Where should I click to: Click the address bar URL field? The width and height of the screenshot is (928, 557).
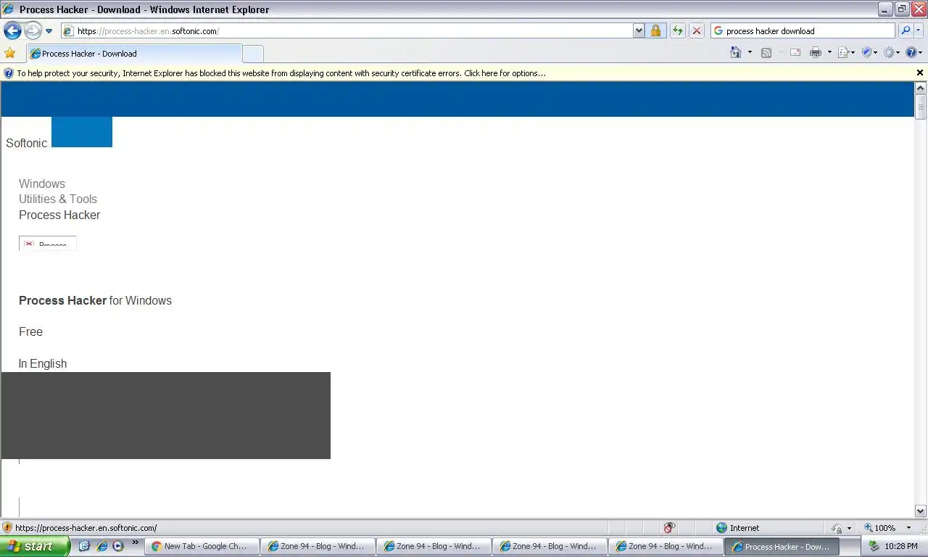(347, 30)
